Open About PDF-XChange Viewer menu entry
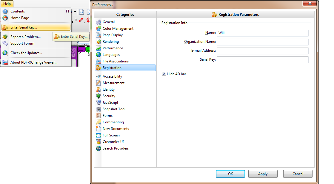The image size is (334, 184). click(x=36, y=62)
